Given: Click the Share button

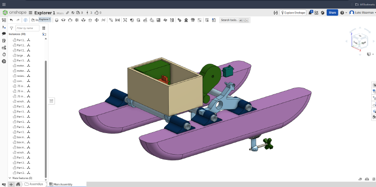Looking at the screenshot, I should click(332, 13).
